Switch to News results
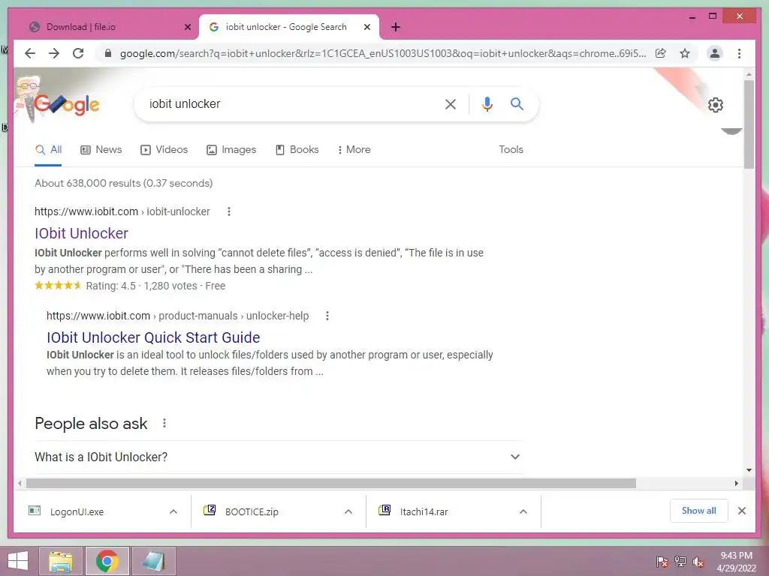Screen dimensions: 769x576 [101, 149]
